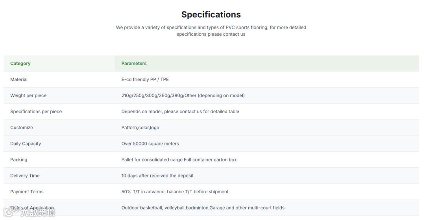The width and height of the screenshot is (425, 220).
Task: Click the Specifications heading
Action: (x=211, y=15)
